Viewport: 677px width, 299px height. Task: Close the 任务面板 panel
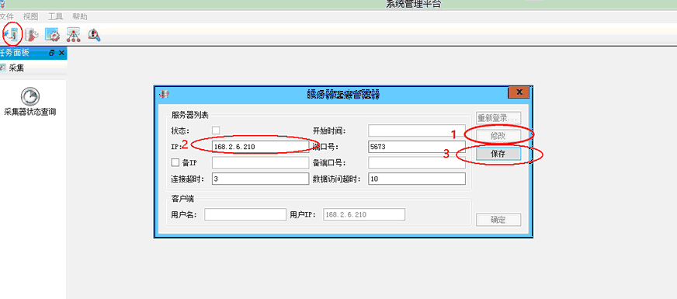[x=61, y=53]
